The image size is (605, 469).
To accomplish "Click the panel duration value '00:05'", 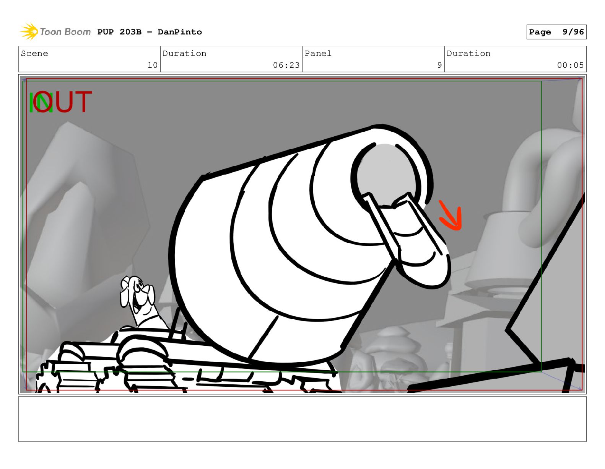I will coord(570,65).
